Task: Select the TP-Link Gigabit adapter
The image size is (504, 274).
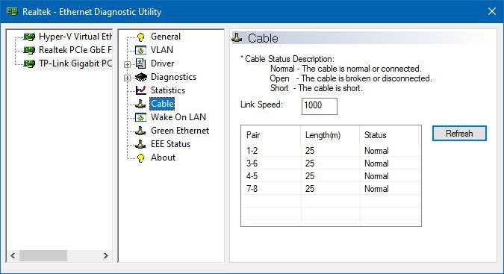Action: click(x=75, y=63)
